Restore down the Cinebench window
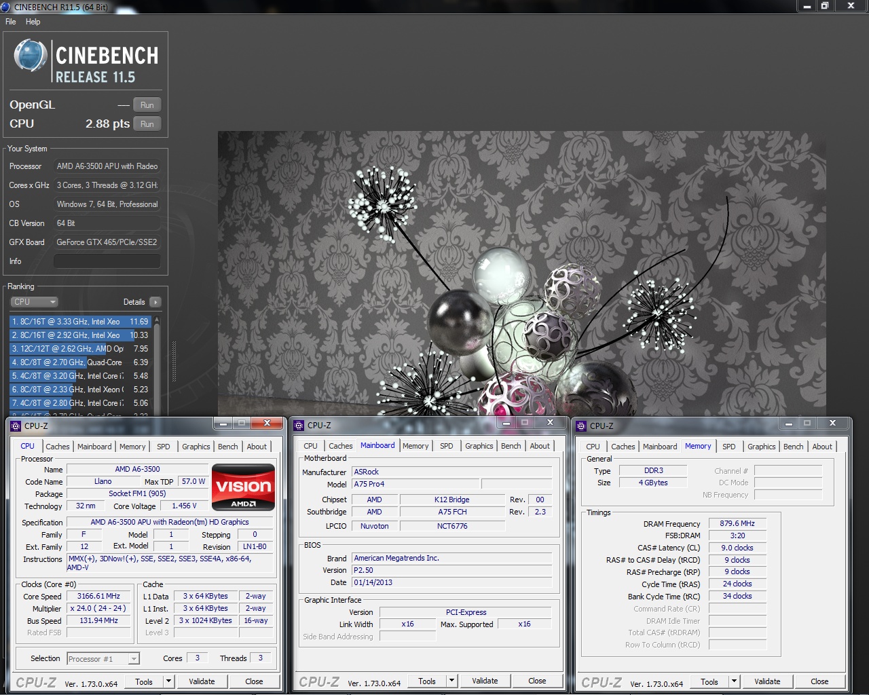 (x=825, y=6)
